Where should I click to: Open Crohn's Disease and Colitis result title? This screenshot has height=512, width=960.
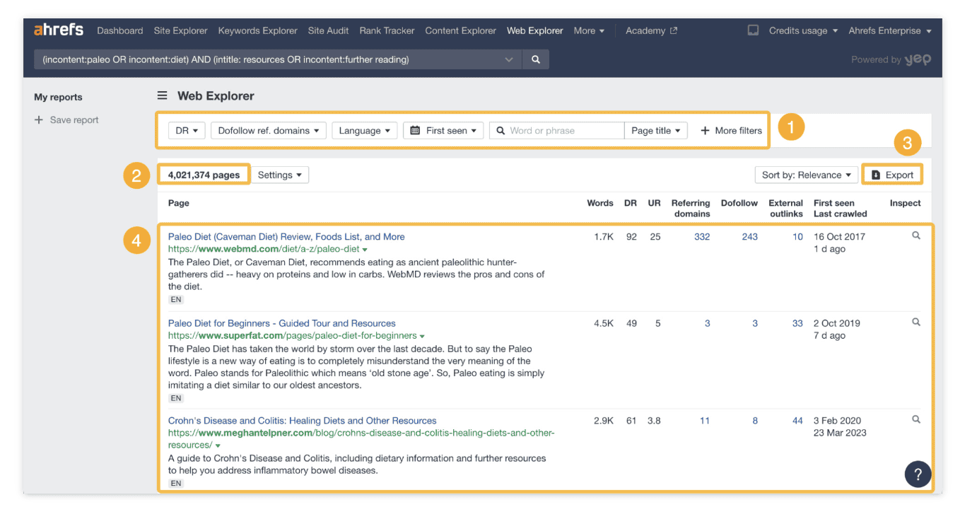coord(302,420)
